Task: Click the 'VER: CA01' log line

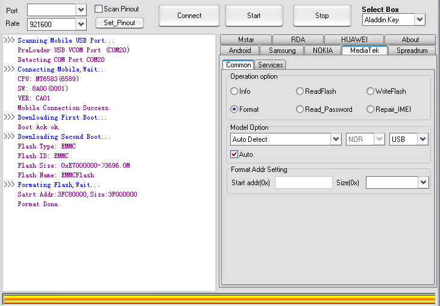Action: click(34, 98)
